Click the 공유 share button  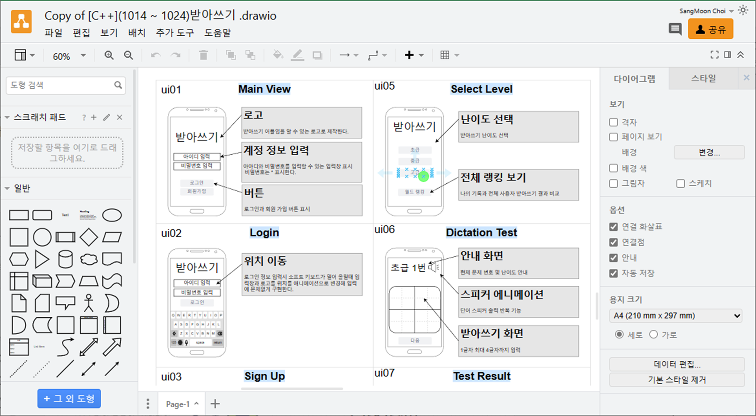[x=710, y=29]
